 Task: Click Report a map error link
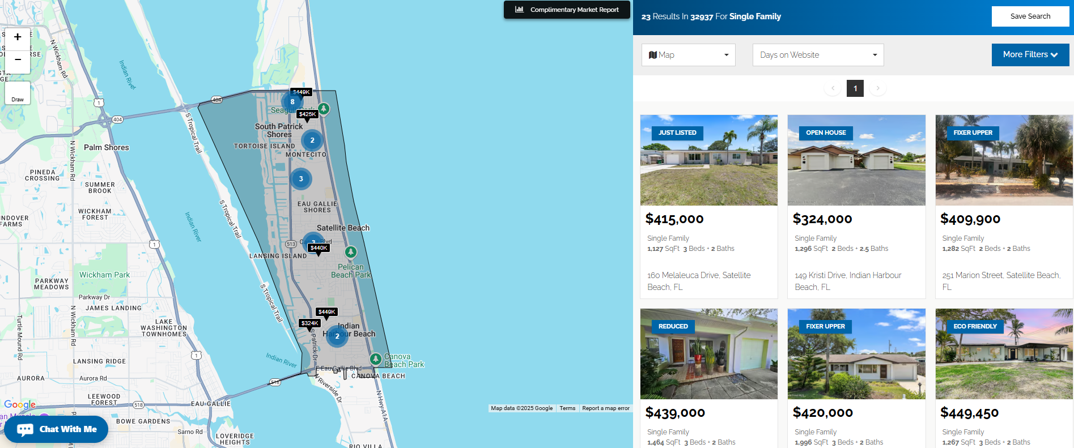[606, 408]
